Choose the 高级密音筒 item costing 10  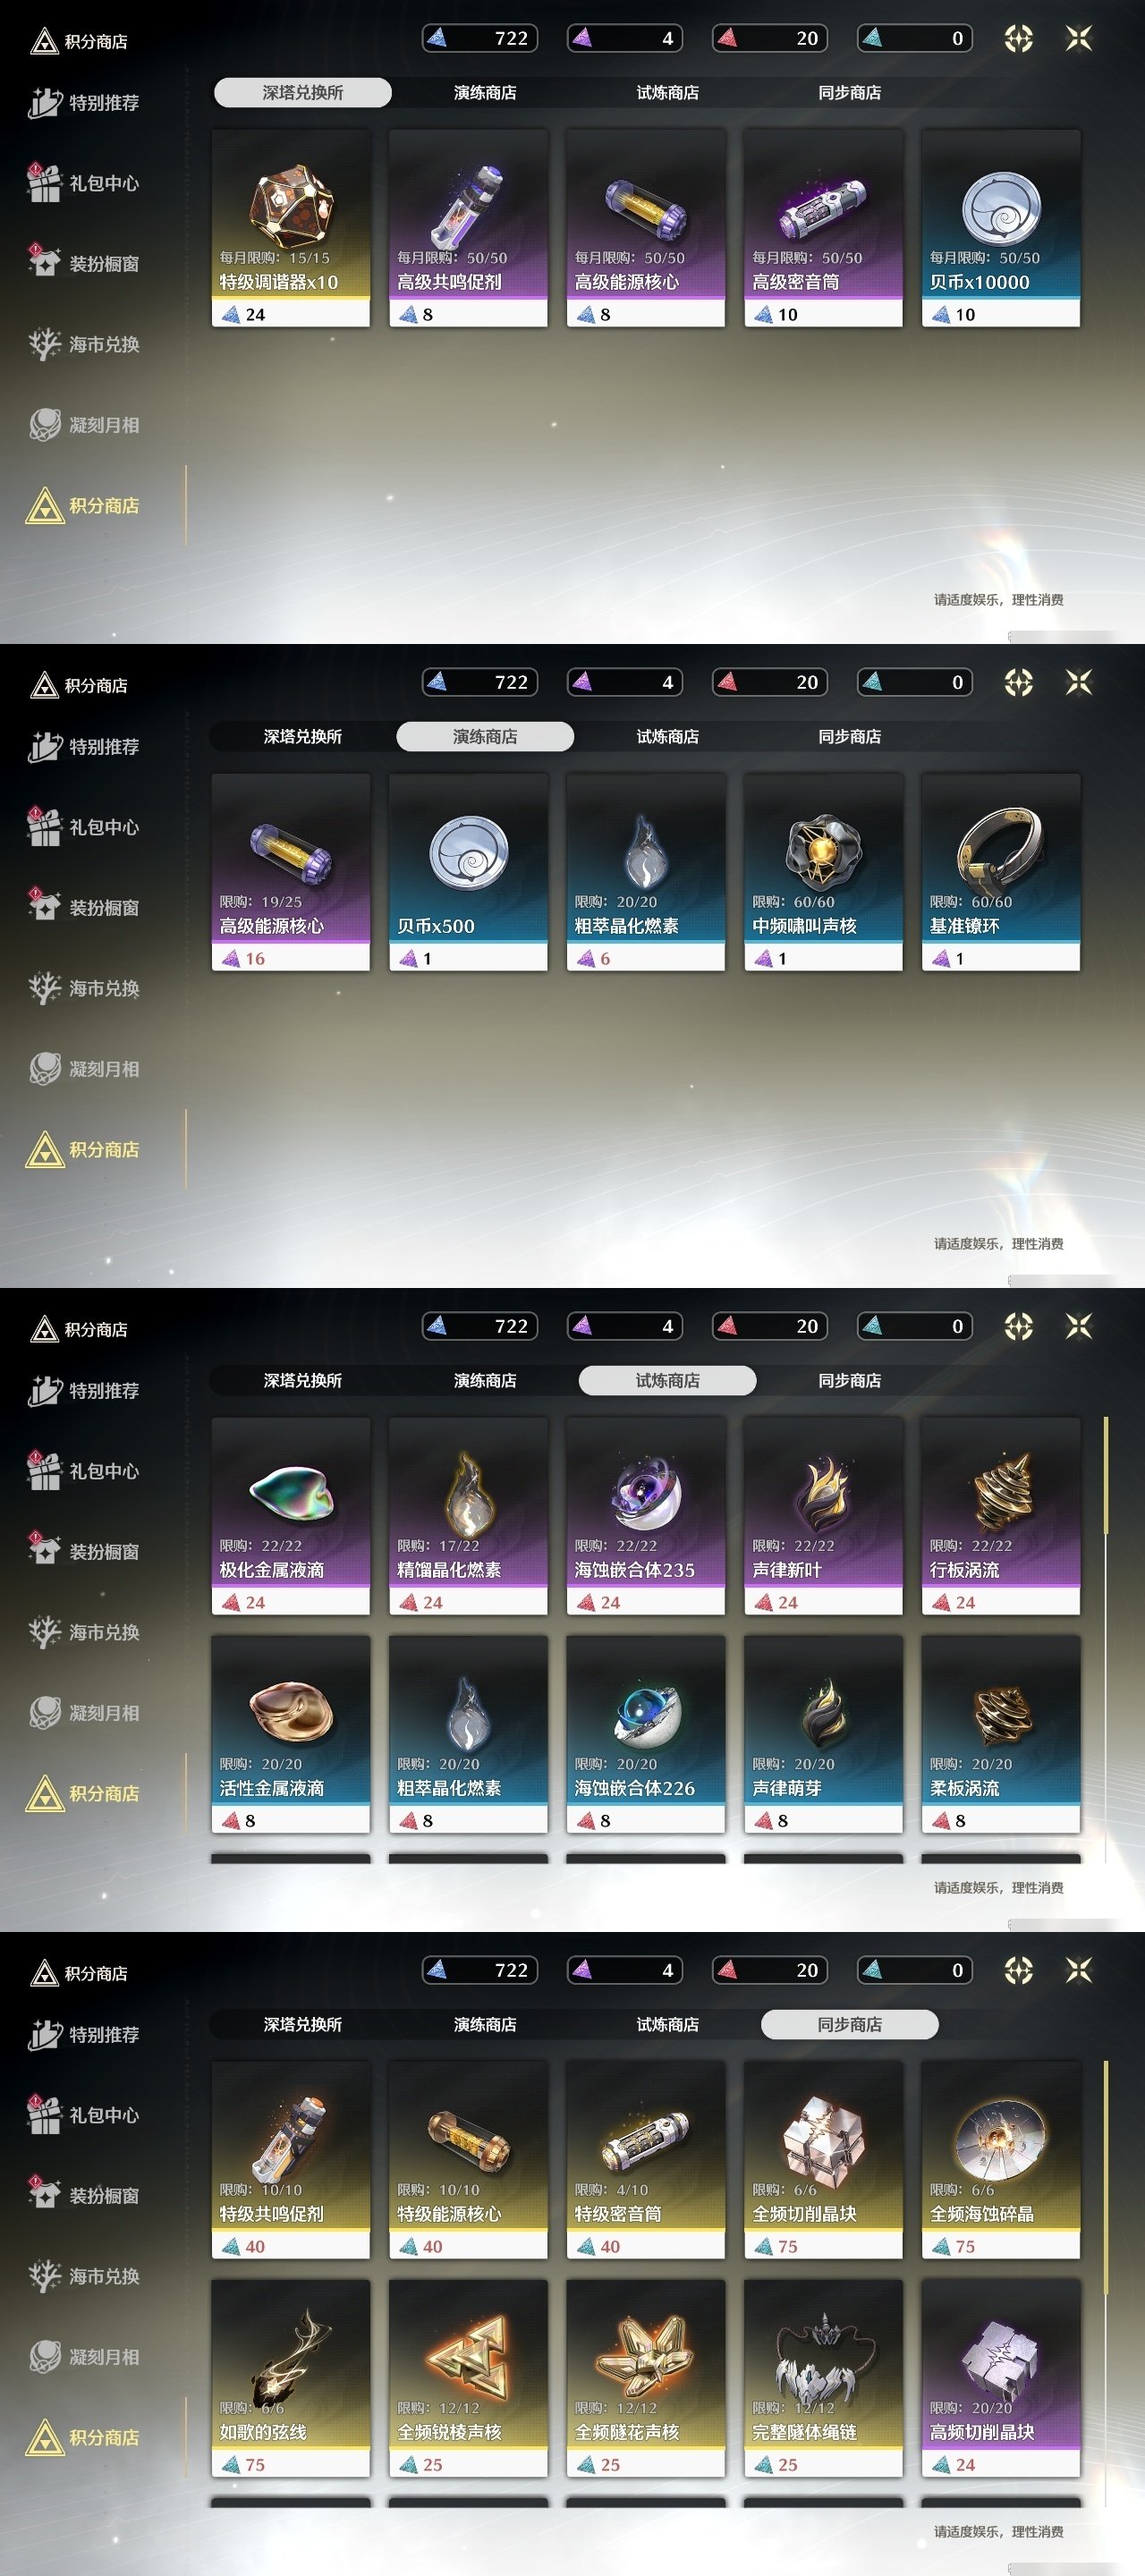click(823, 228)
